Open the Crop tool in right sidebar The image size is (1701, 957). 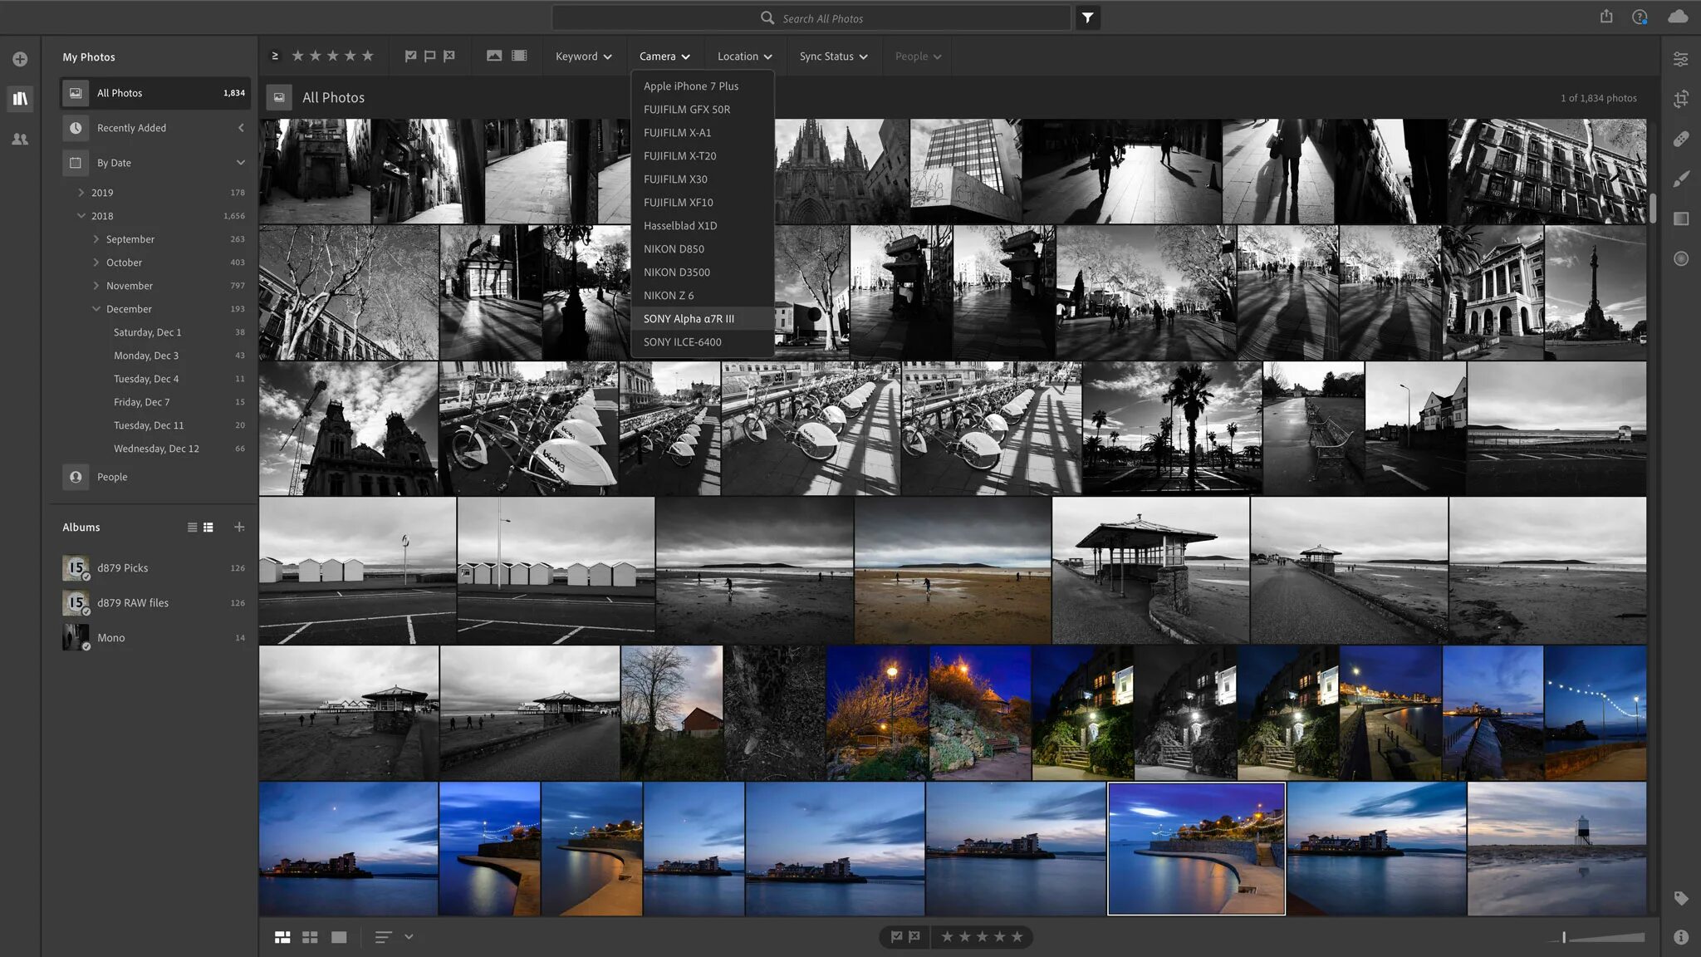(1680, 99)
